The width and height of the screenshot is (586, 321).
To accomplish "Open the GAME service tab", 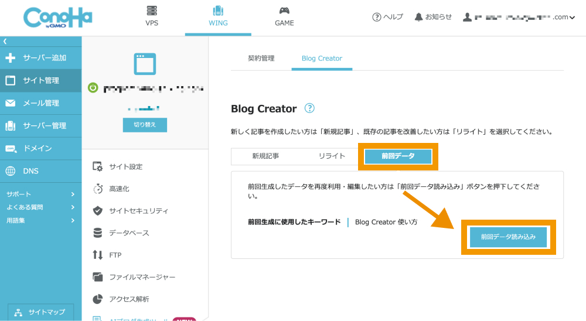I will [284, 16].
